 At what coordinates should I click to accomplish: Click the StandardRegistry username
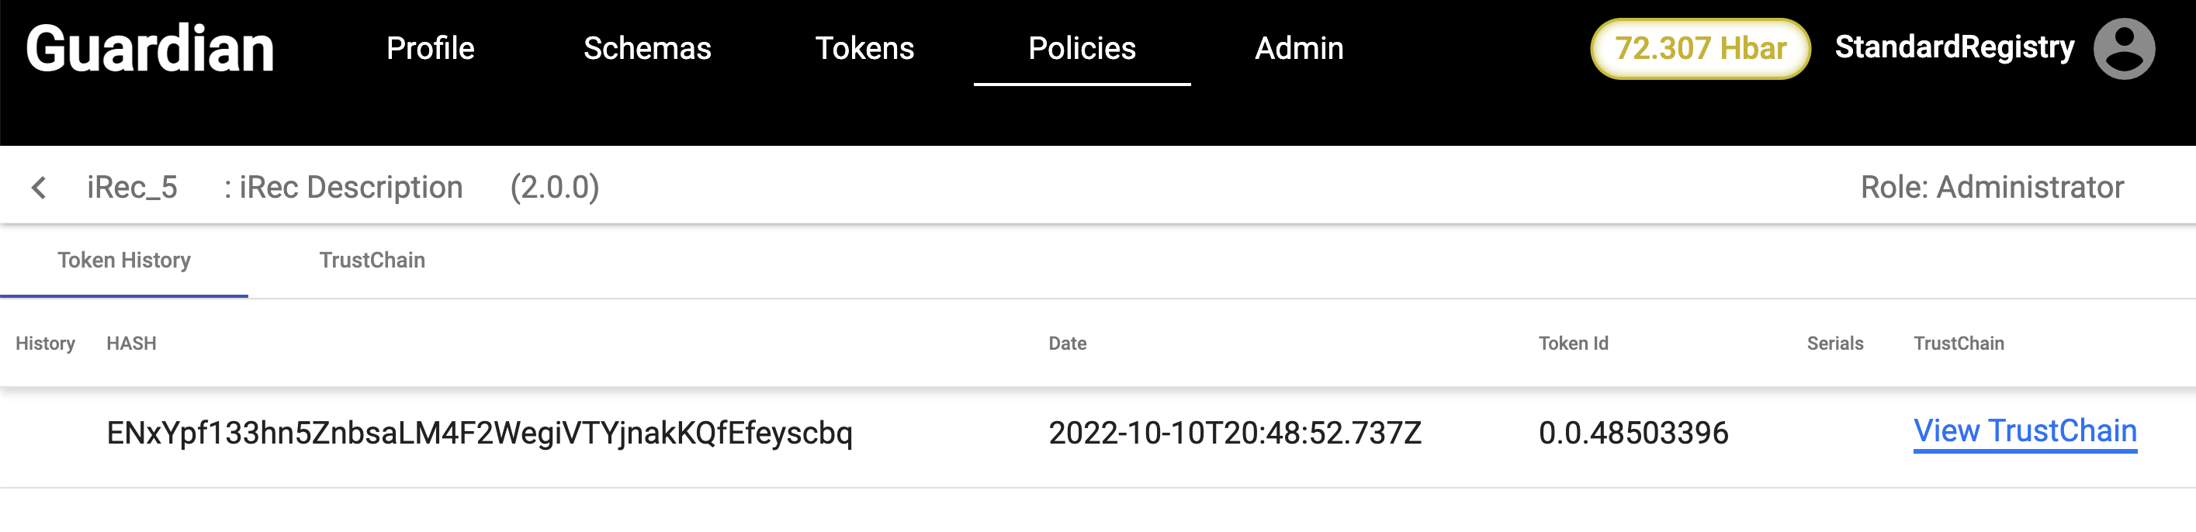(1954, 47)
